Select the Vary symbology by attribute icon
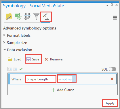120x109 pixels. tap(18, 16)
